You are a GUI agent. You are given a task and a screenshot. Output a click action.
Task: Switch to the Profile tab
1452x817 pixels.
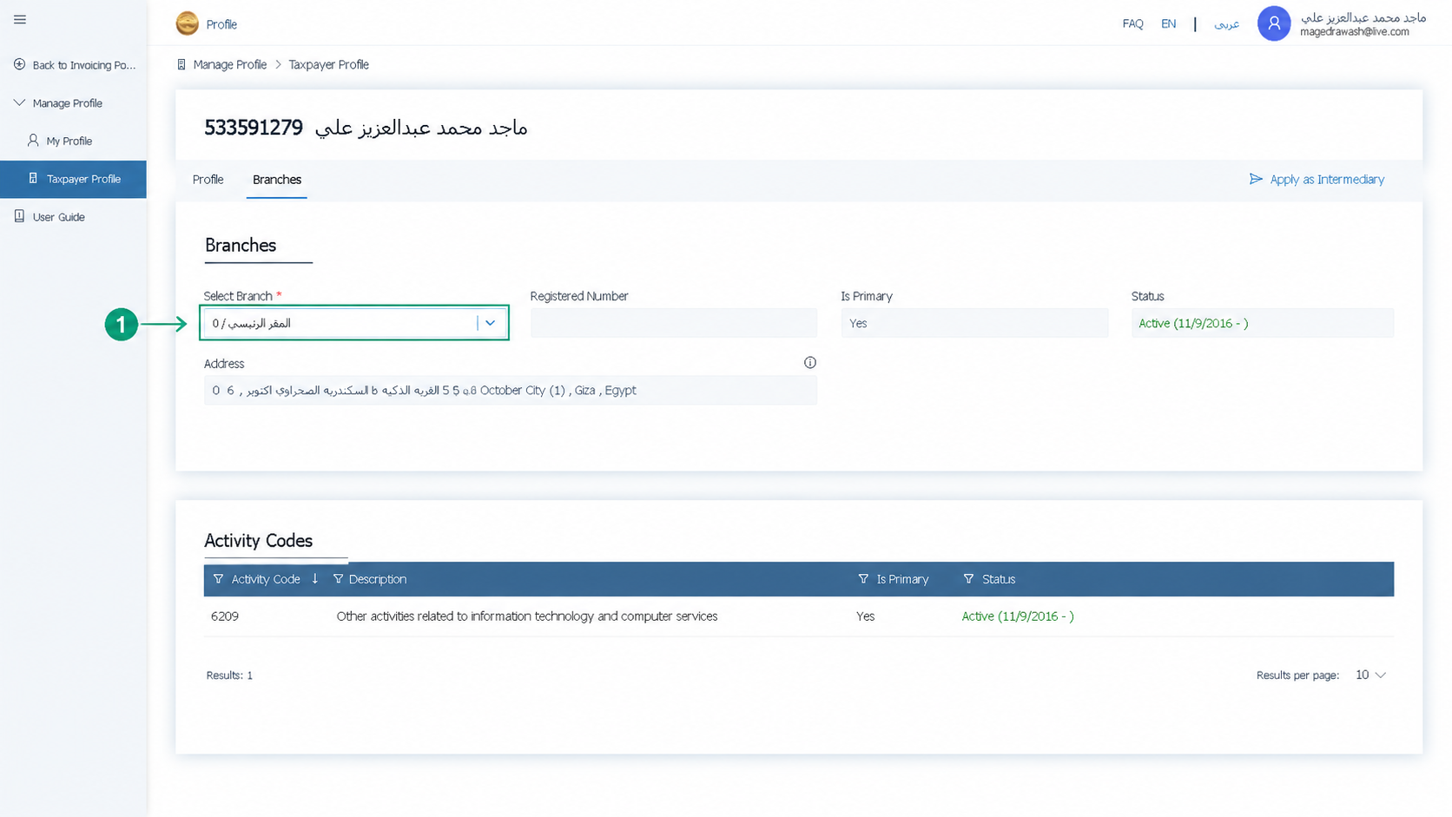pos(208,180)
